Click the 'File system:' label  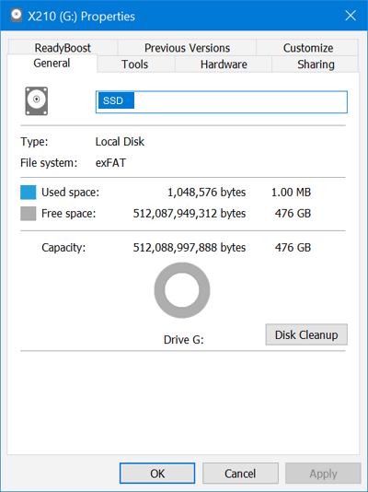(x=49, y=163)
